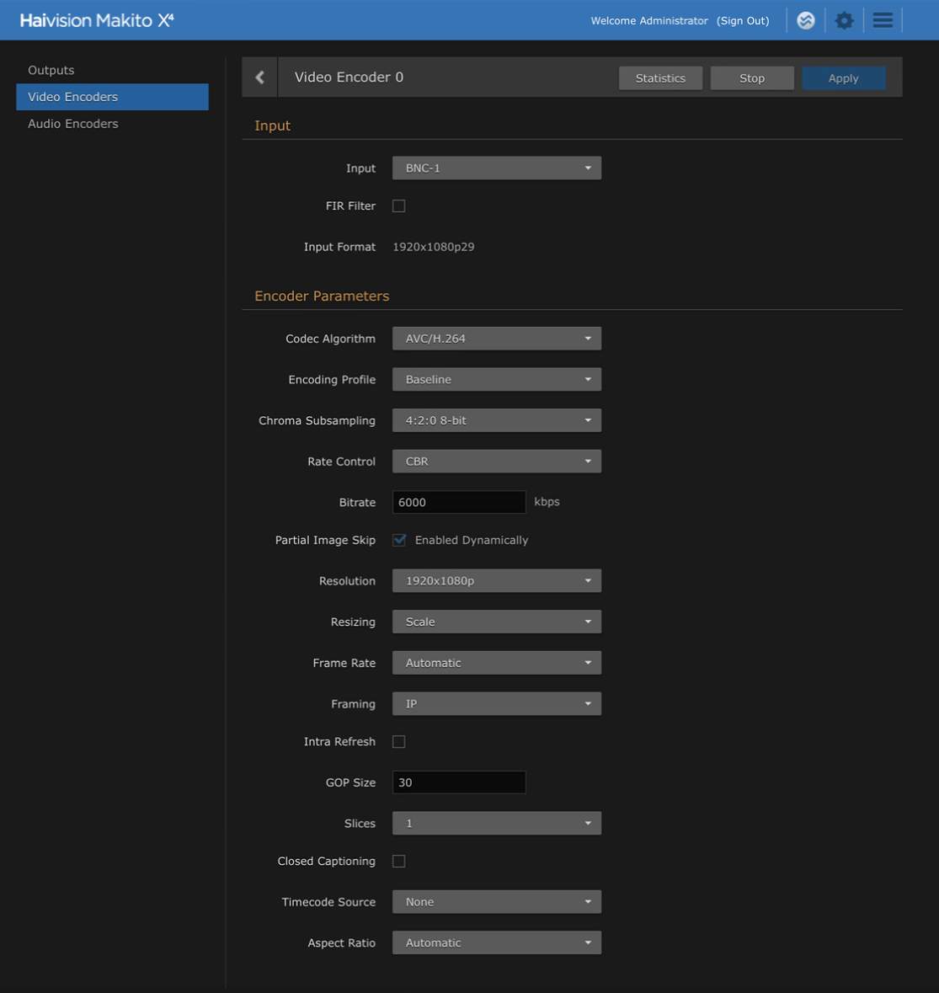Open the Framing dropdown showing IP

coord(497,703)
